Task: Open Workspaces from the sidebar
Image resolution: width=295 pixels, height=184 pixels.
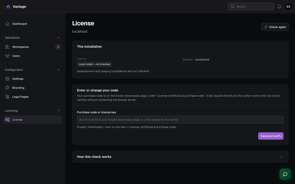Action: (x=33, y=47)
